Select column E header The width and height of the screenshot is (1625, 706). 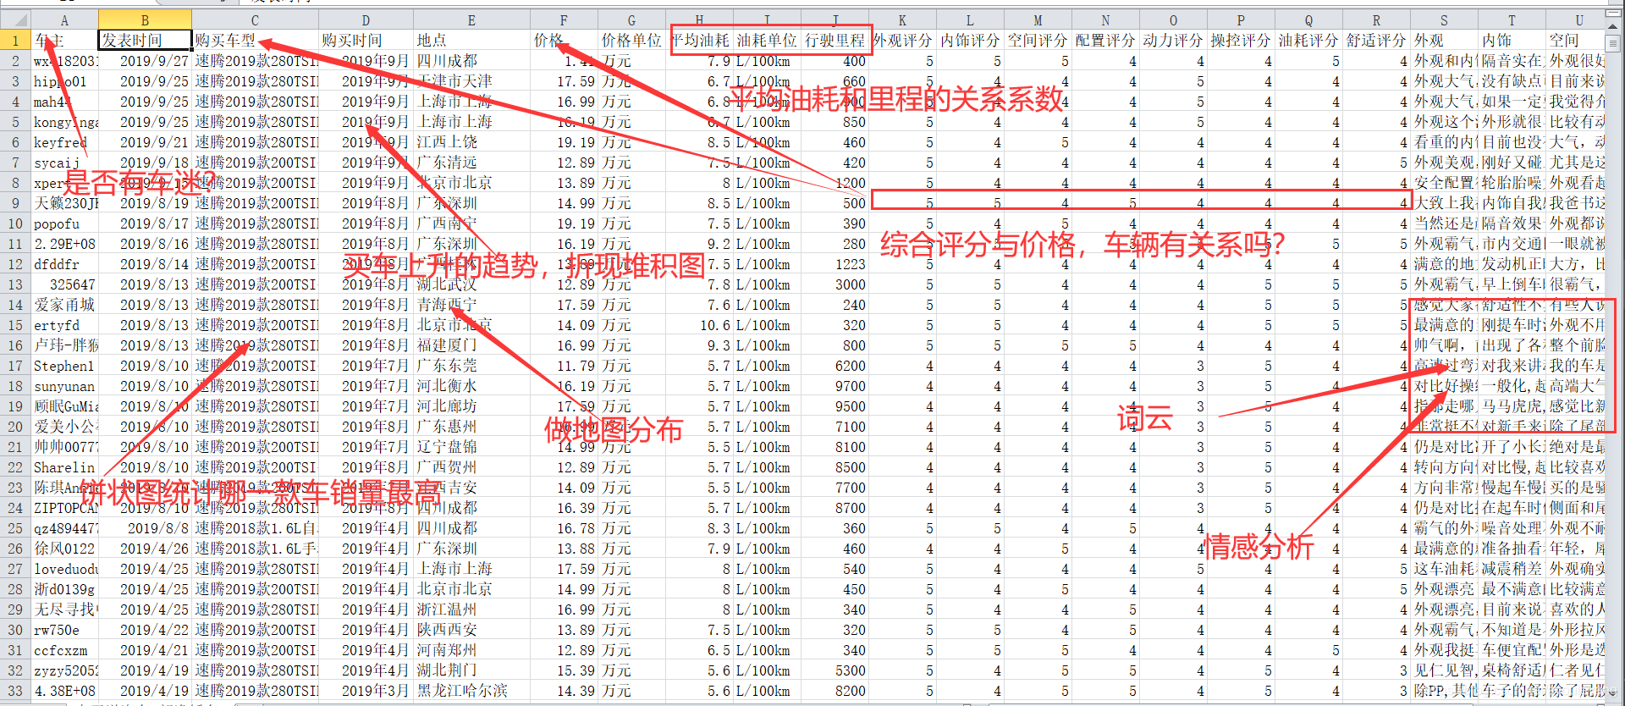tap(471, 19)
